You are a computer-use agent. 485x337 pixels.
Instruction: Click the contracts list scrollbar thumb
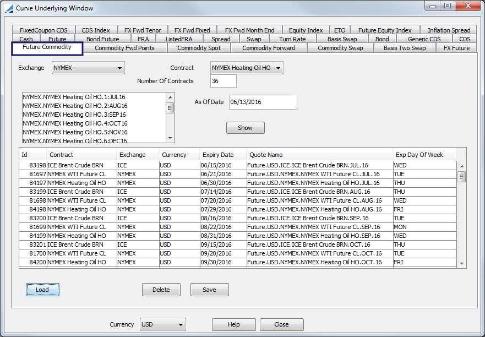[x=170, y=108]
